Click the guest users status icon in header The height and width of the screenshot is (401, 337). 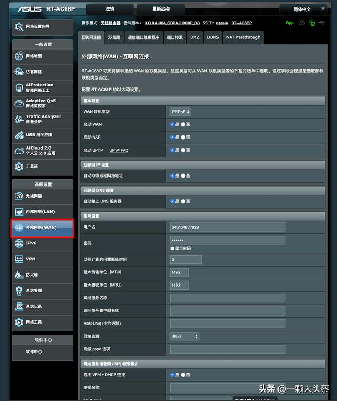(x=302, y=23)
